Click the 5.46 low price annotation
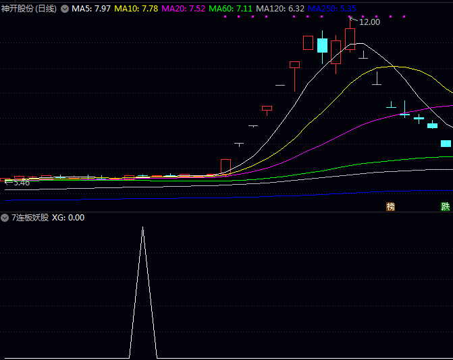Image resolution: width=453 pixels, height=360 pixels. point(22,183)
